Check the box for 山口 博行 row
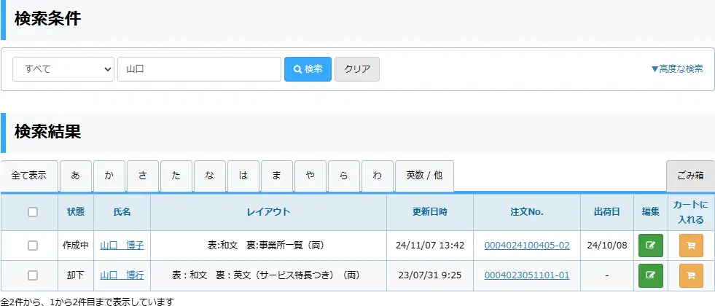This screenshot has height=306, width=715. 33,275
